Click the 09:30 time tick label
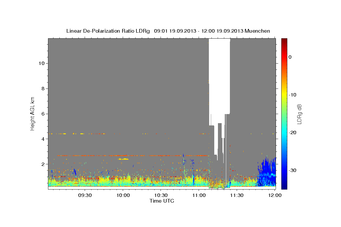Viewport: 341px width, 227px height. click(85, 195)
